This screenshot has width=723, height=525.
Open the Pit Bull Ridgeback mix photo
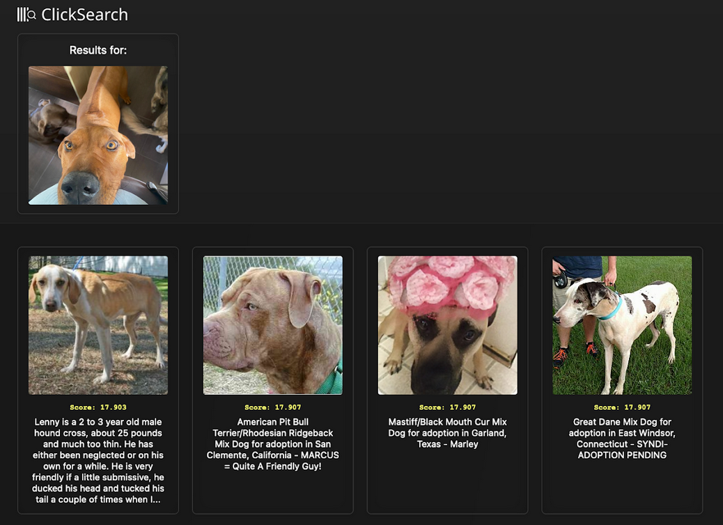coord(273,325)
